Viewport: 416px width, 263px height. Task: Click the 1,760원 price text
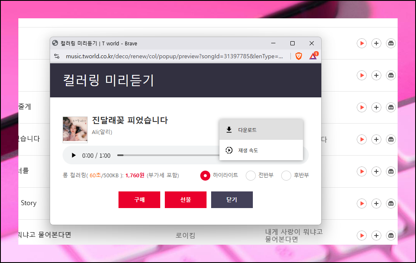135,175
